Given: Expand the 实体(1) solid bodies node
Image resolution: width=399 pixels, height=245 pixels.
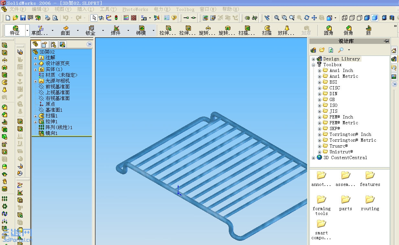Looking at the screenshot, I should tap(36, 69).
